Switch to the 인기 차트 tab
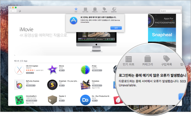Viewport: 191px width, 116px height. click(x=85, y=10)
